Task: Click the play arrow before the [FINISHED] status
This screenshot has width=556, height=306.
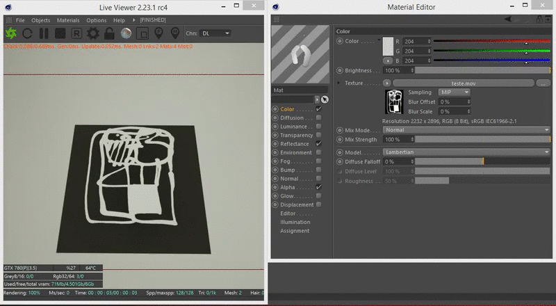Action: pyautogui.click(x=133, y=20)
